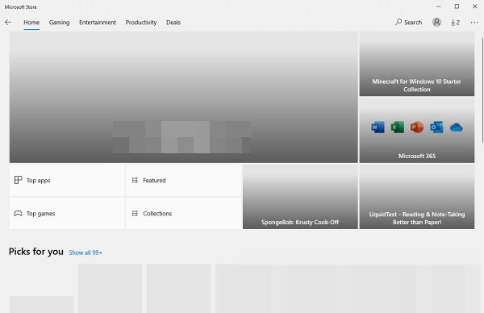Click the Featured grid icon
Viewport: 484px width, 313px height.
(x=135, y=180)
